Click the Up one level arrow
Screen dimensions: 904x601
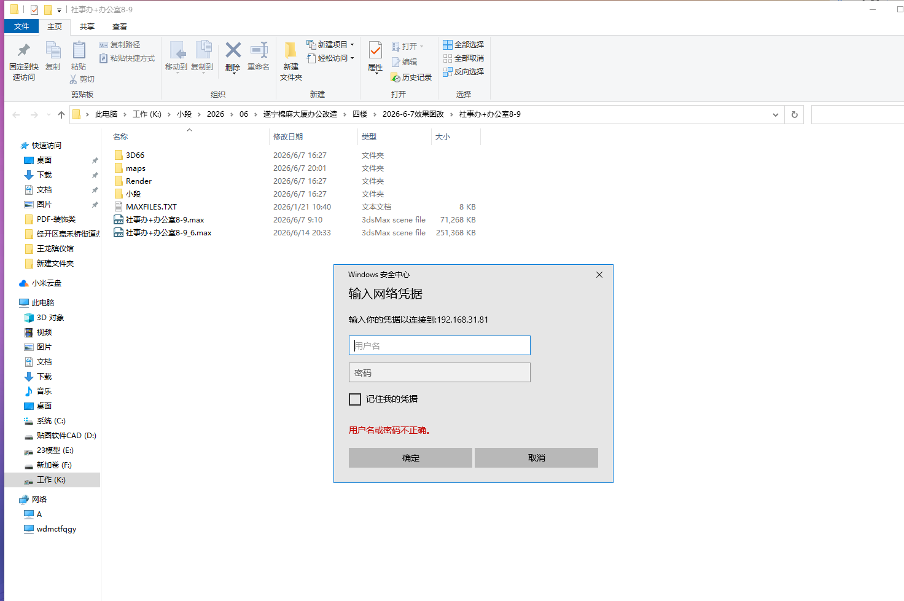(x=61, y=114)
